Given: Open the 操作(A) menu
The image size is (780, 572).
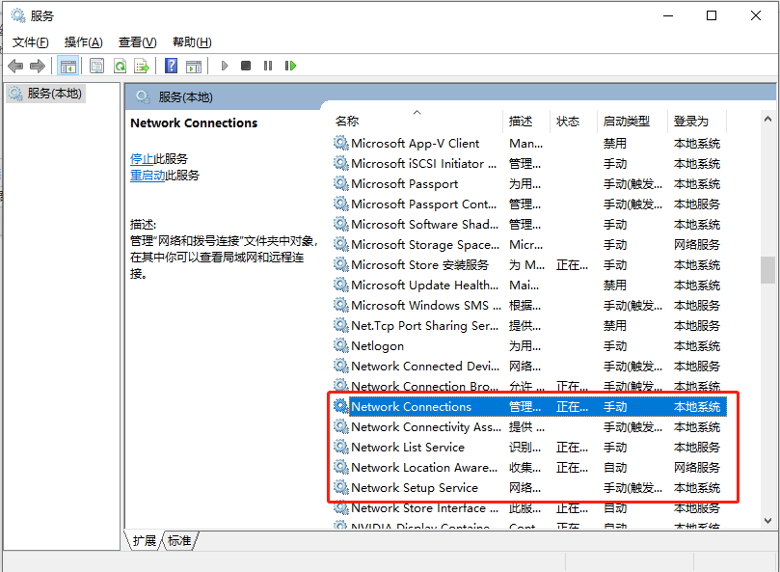Looking at the screenshot, I should tap(84, 42).
